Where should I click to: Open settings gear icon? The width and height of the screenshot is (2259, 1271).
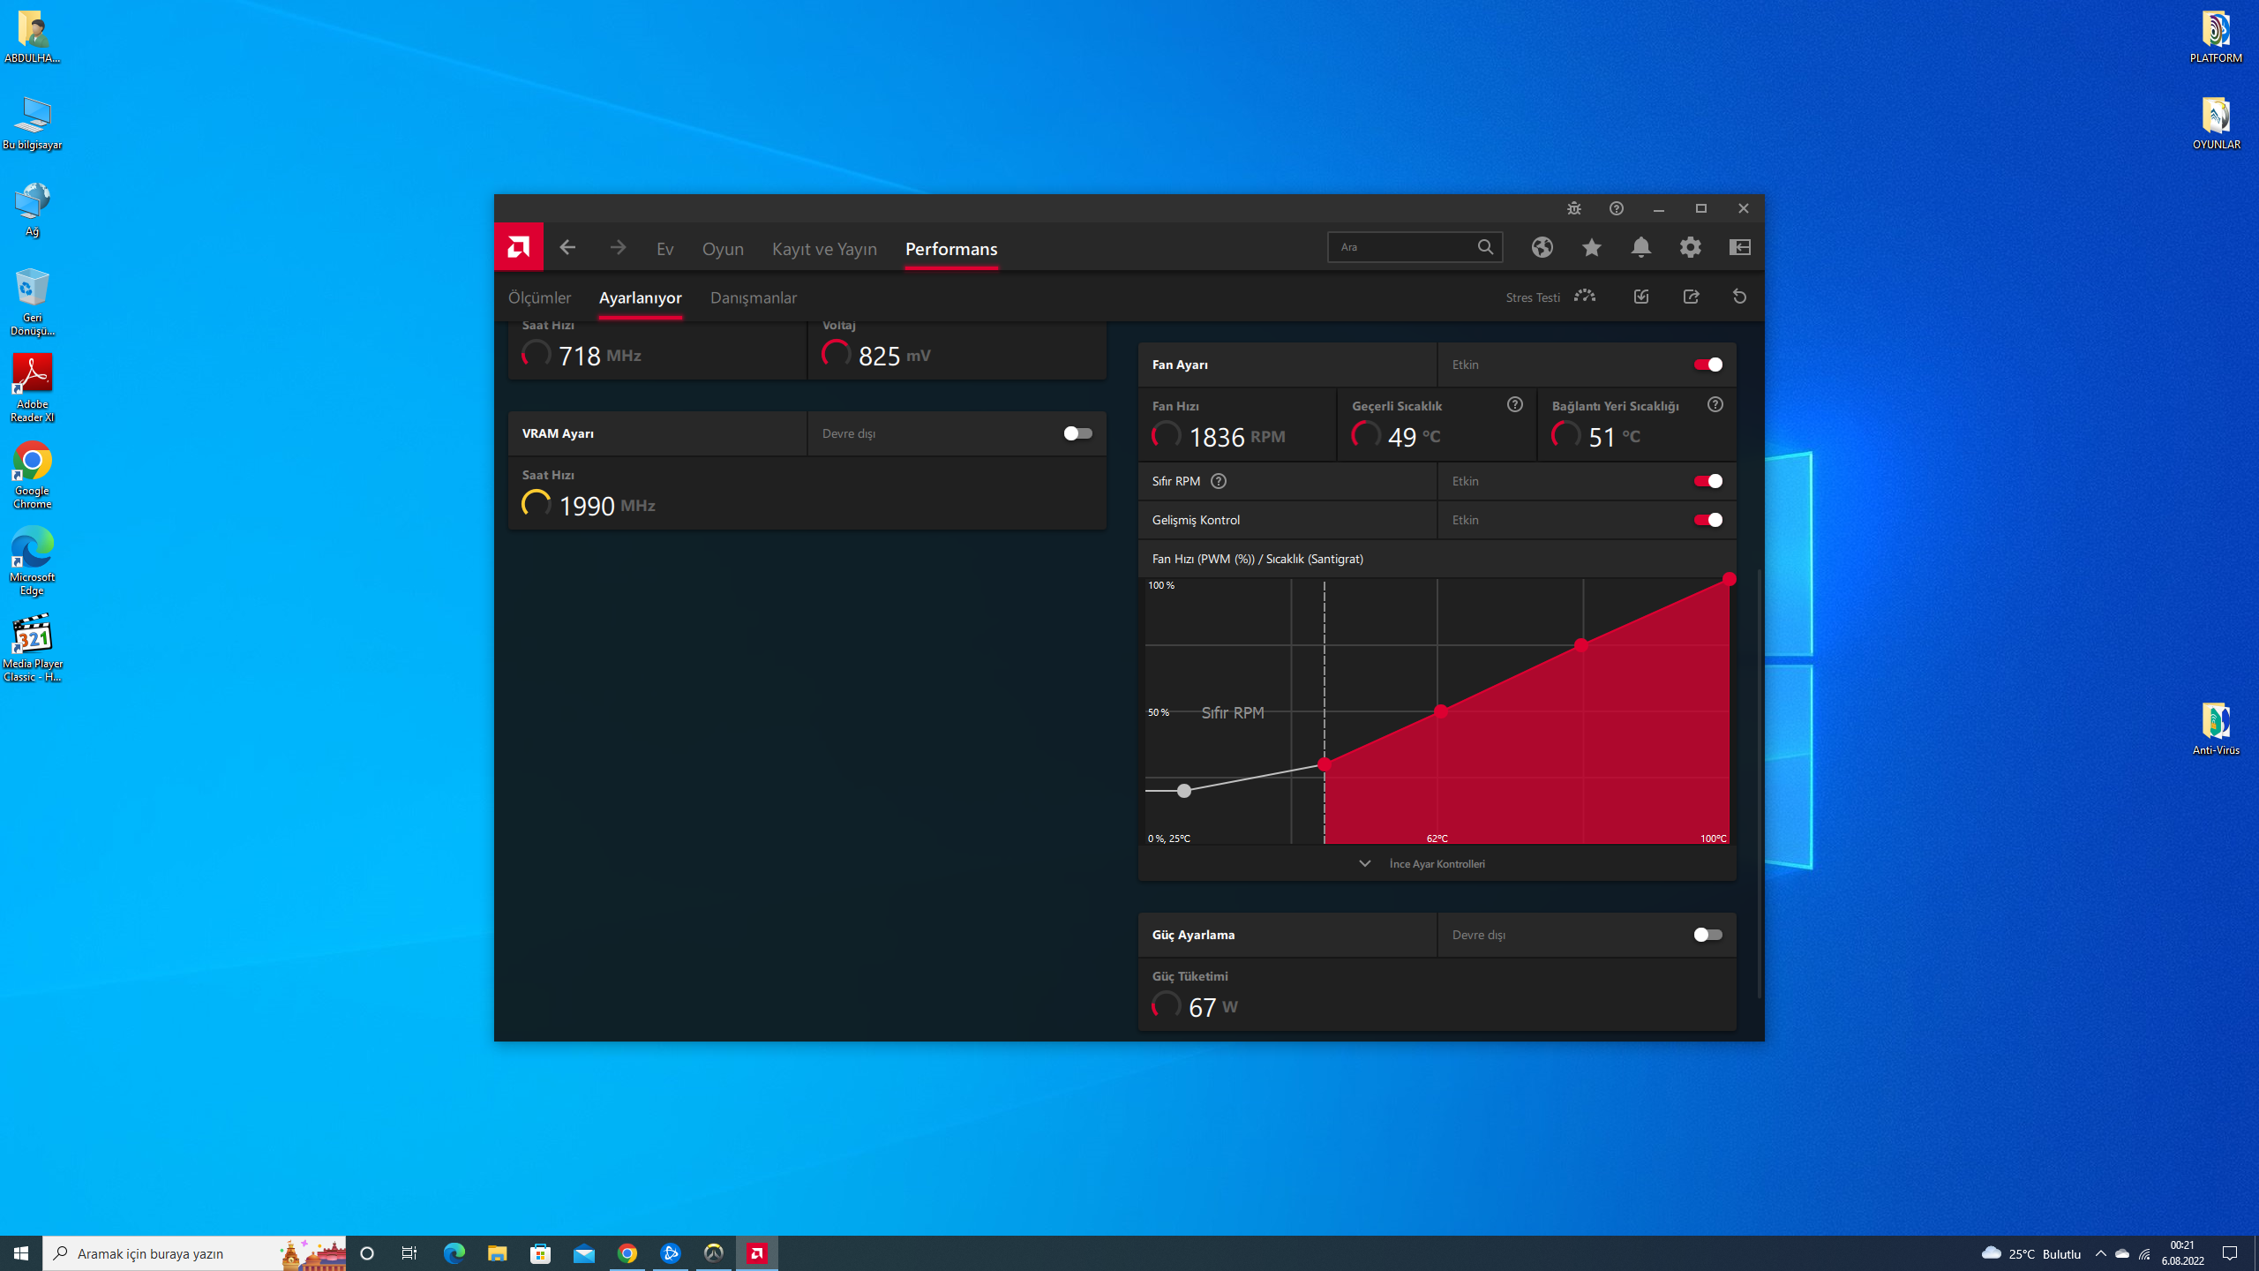[x=1690, y=247]
